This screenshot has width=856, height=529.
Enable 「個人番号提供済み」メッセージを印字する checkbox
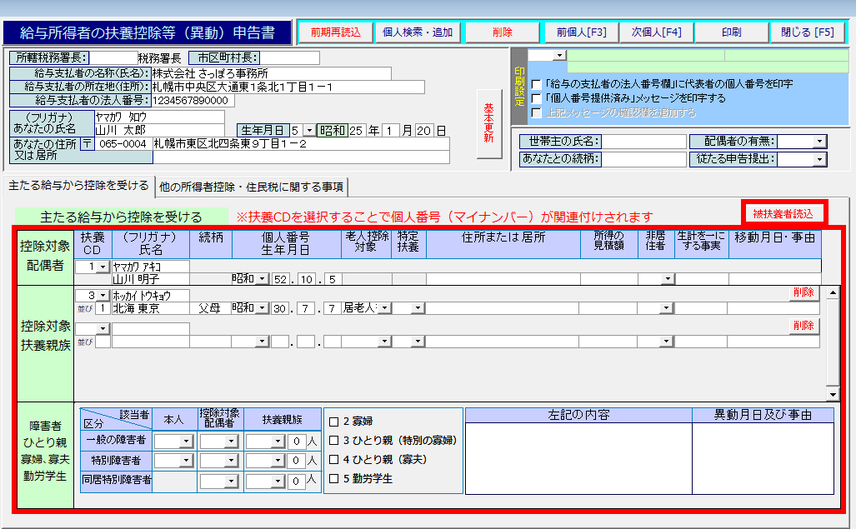(x=537, y=98)
